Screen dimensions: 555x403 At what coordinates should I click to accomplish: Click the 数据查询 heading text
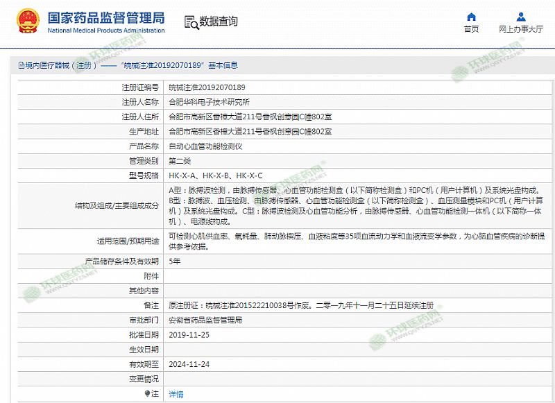click(x=218, y=22)
